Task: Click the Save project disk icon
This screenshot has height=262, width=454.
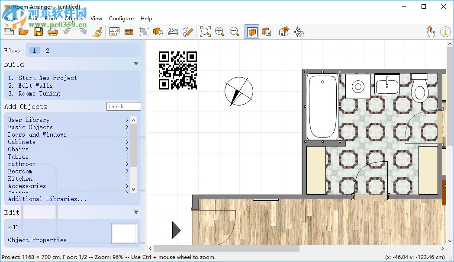Action: 38,32
